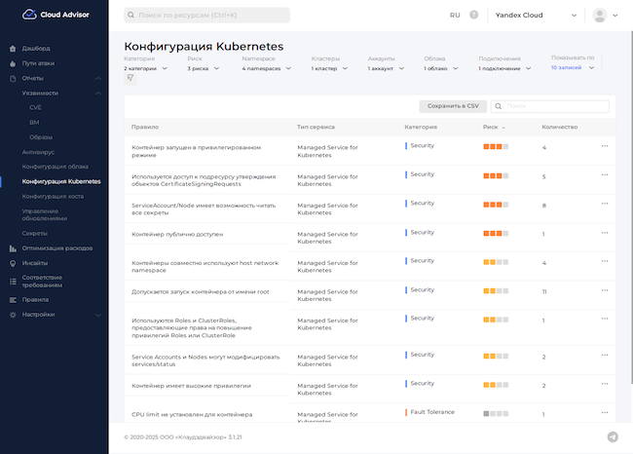Open actions menu for Roles и ClusterRoles row

click(605, 319)
